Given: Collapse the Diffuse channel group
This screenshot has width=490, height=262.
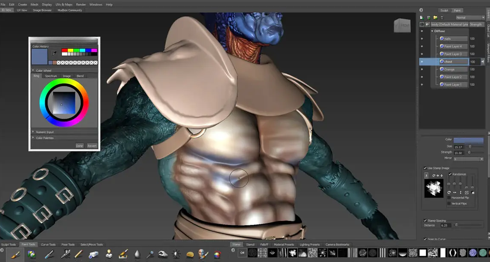Looking at the screenshot, I should (x=433, y=31).
